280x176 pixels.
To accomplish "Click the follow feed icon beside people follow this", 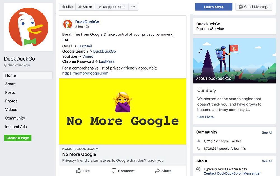I will coord(199,149).
